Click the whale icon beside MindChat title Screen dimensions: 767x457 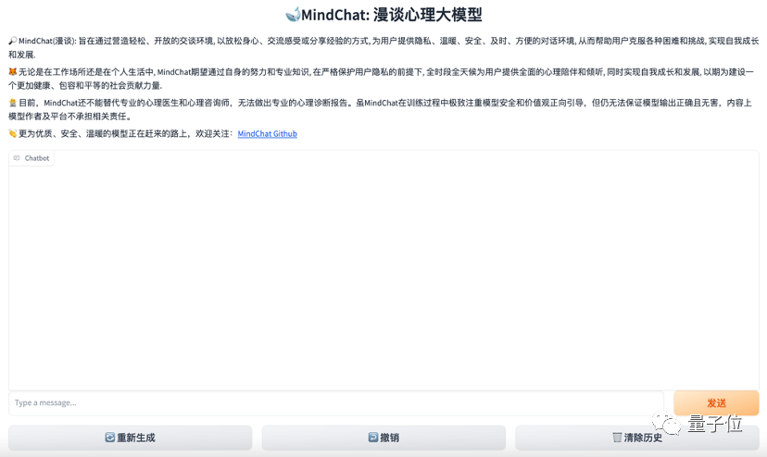pyautogui.click(x=293, y=15)
